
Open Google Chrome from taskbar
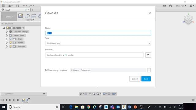pyautogui.click(x=89, y=107)
